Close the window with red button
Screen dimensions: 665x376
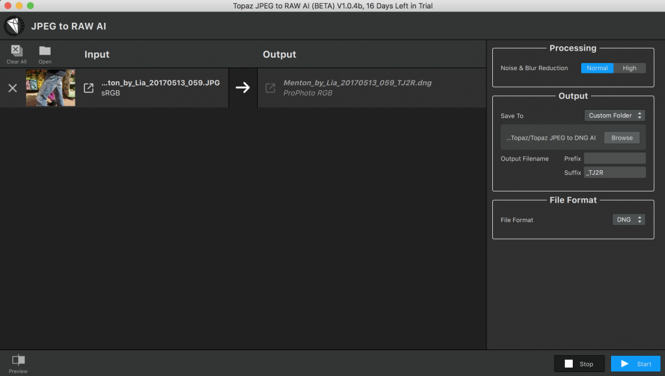(8, 5)
